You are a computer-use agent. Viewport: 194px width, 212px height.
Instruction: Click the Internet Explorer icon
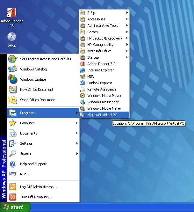click(x=83, y=70)
